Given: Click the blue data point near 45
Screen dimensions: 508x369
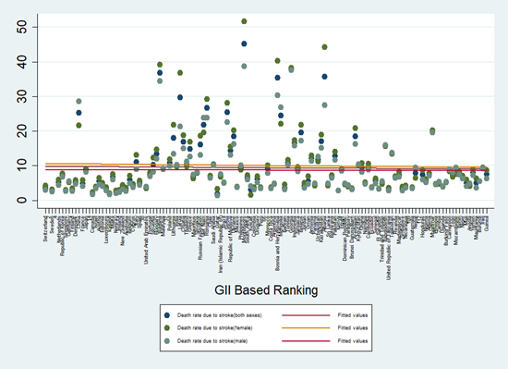Looking at the screenshot, I should coord(244,43).
